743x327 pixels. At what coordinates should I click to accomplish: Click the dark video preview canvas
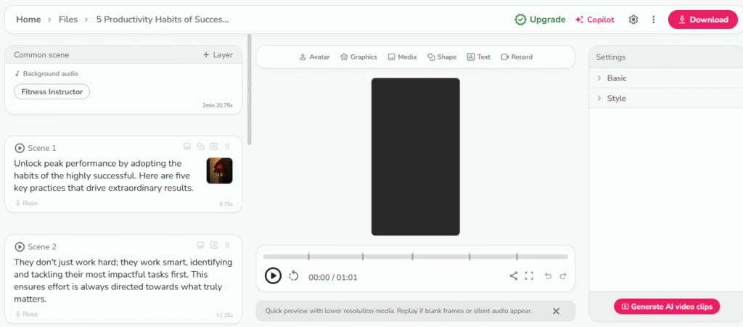click(x=416, y=157)
